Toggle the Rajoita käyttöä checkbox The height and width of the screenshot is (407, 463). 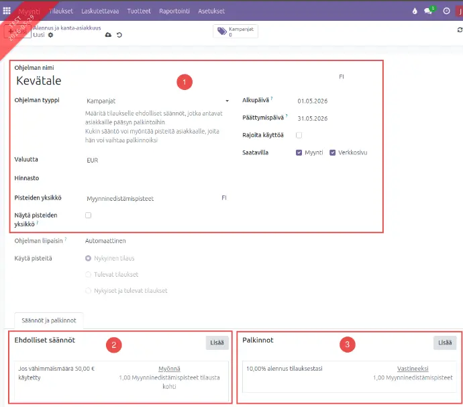(x=299, y=135)
